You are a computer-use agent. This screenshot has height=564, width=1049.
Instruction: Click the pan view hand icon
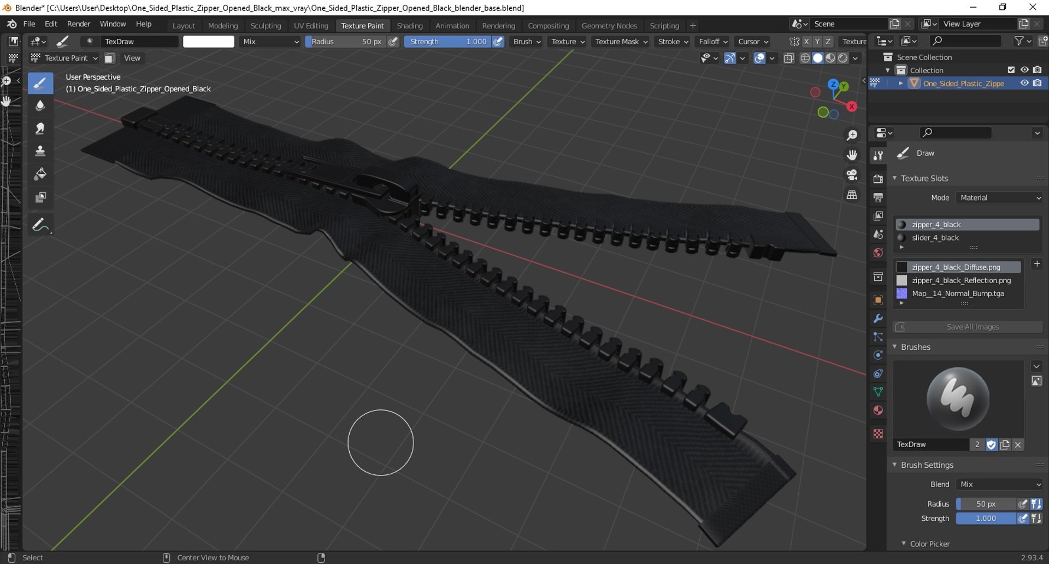tap(852, 155)
